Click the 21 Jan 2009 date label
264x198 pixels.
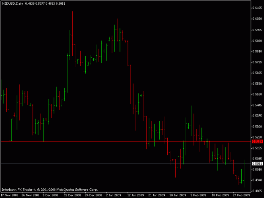point(157,195)
